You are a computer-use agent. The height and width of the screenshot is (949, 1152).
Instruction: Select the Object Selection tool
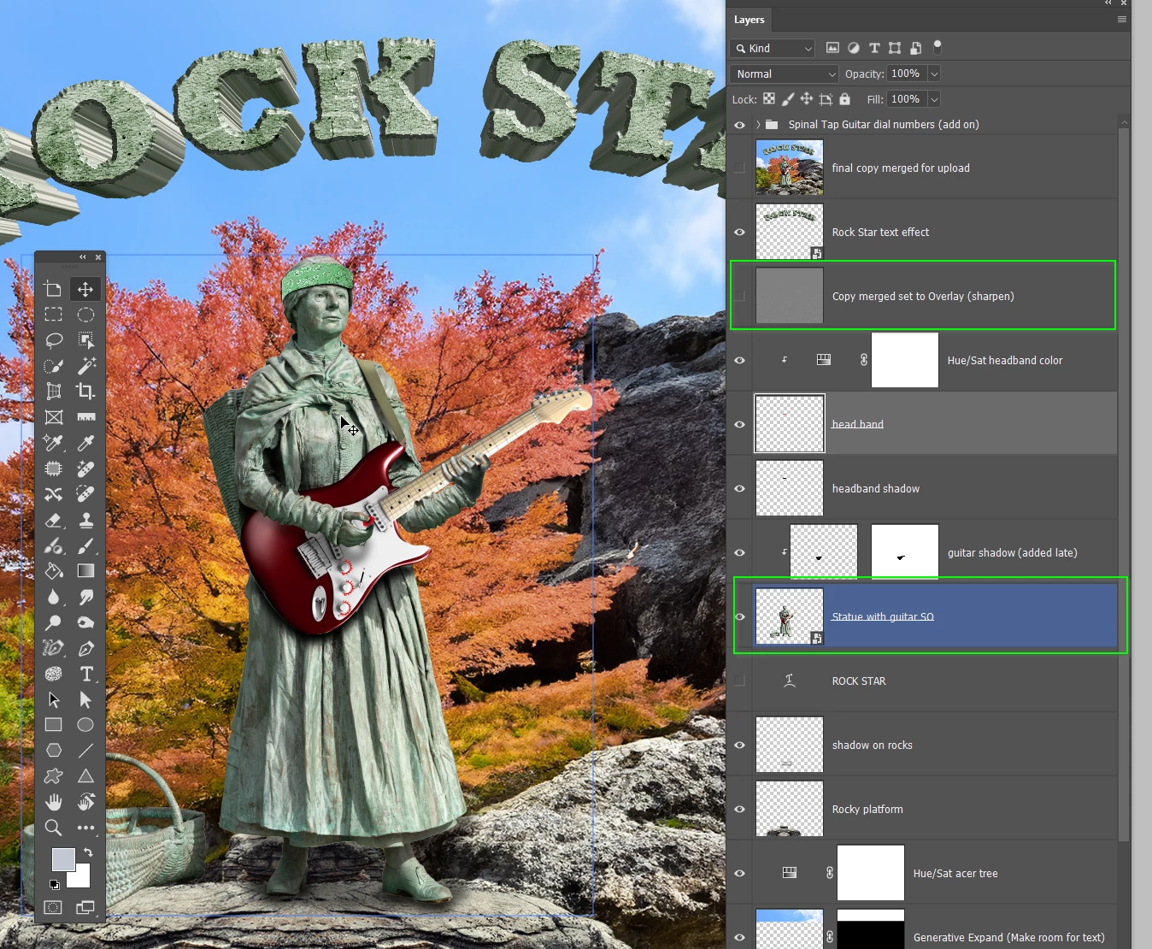85,340
